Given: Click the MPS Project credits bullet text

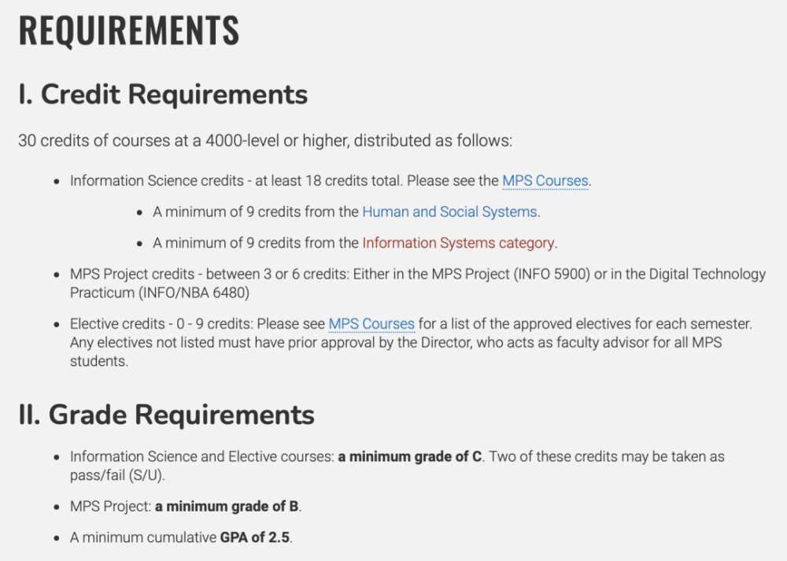Looking at the screenshot, I should [x=418, y=283].
